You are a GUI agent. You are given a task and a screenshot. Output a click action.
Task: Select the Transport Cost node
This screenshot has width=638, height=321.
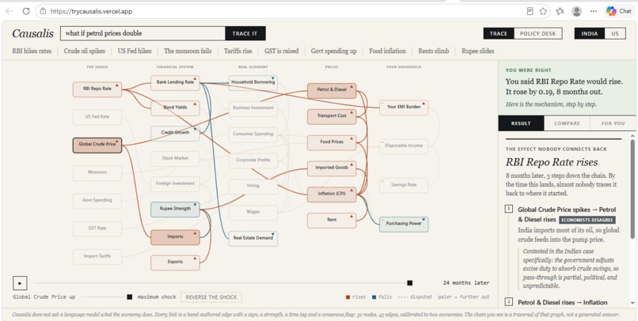coord(332,116)
